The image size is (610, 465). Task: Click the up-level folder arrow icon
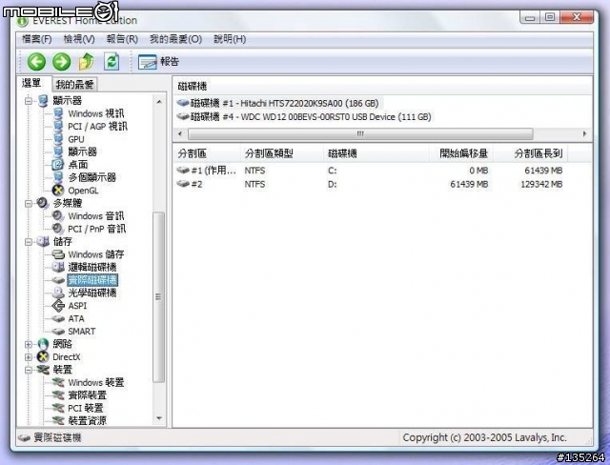pyautogui.click(x=87, y=61)
